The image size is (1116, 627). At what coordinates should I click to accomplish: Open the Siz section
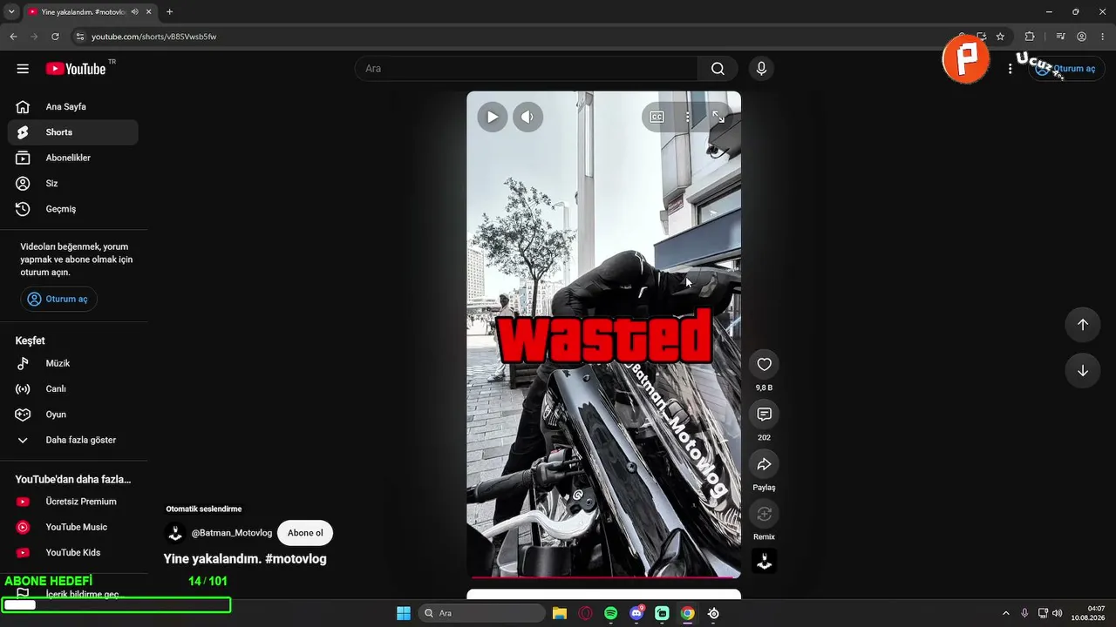(x=73, y=184)
